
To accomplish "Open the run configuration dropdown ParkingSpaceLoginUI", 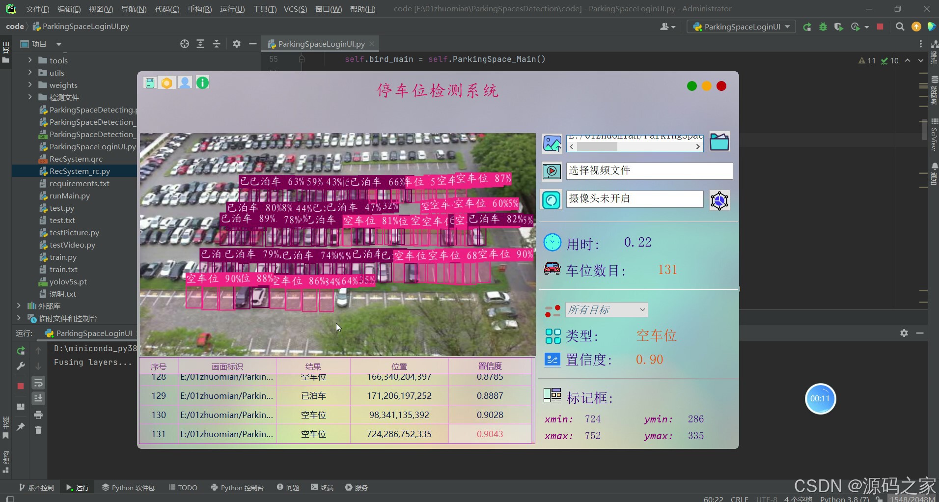I will [741, 27].
